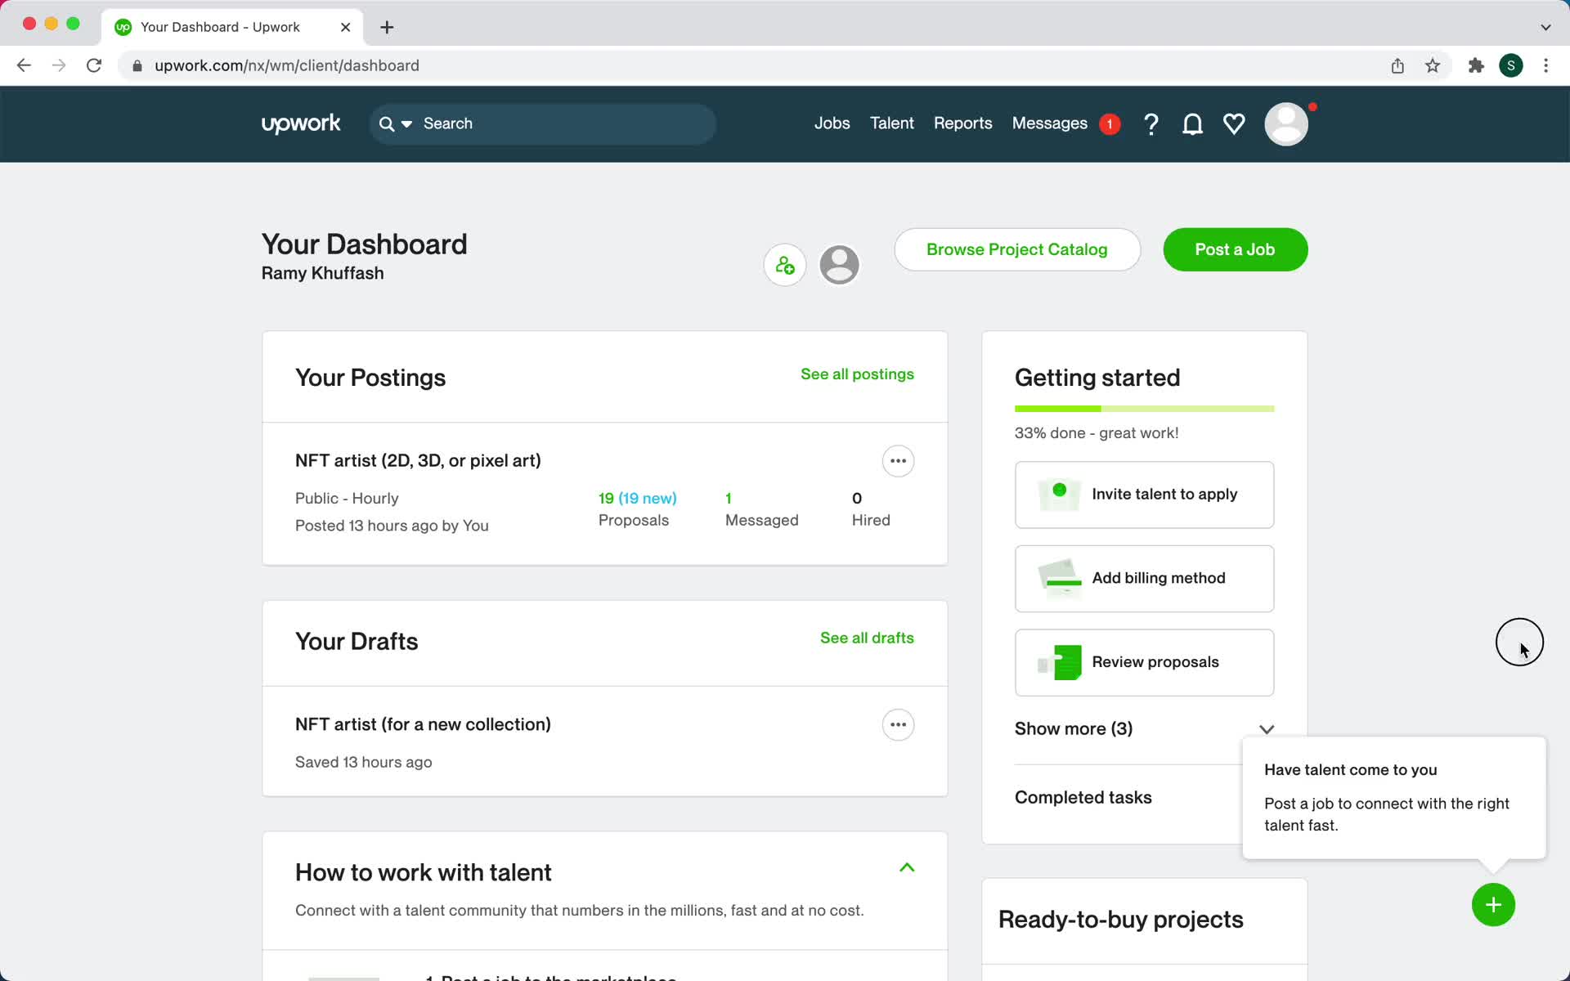Click the green plus floating button
The width and height of the screenshot is (1570, 981).
tap(1493, 905)
